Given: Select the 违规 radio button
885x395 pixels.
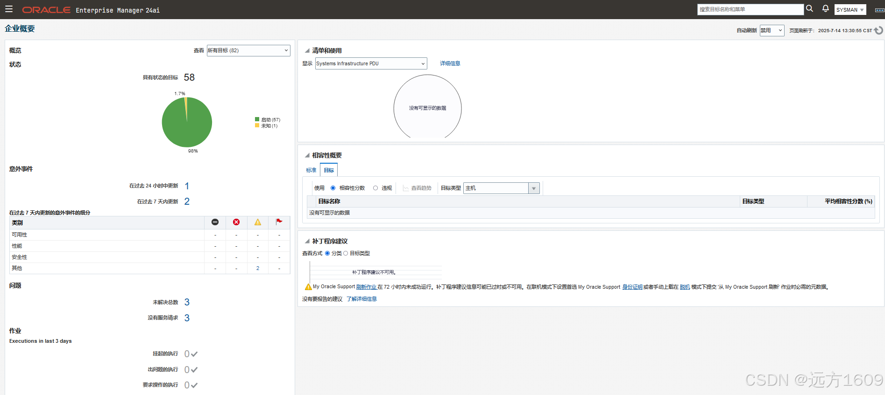Looking at the screenshot, I should 375,188.
